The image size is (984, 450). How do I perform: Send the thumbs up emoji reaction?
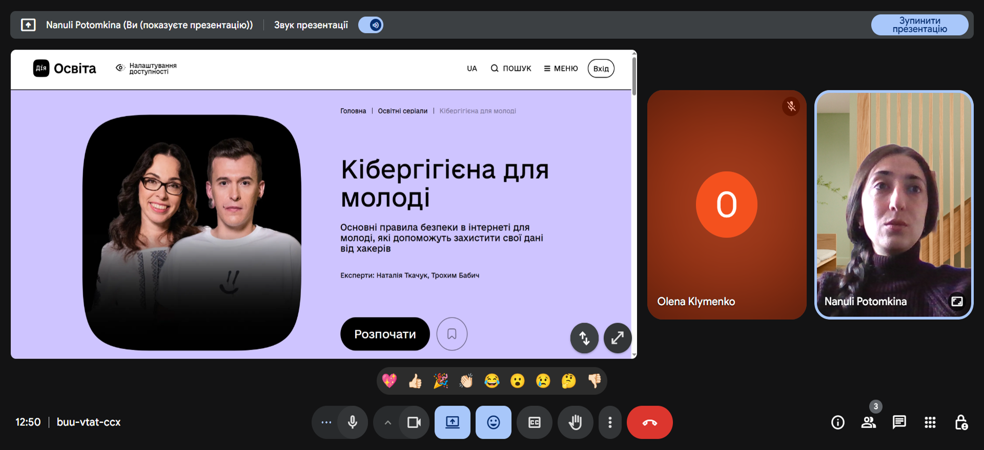[x=415, y=381]
